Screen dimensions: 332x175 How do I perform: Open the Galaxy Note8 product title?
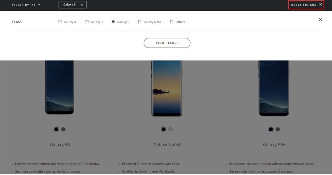(x=167, y=145)
